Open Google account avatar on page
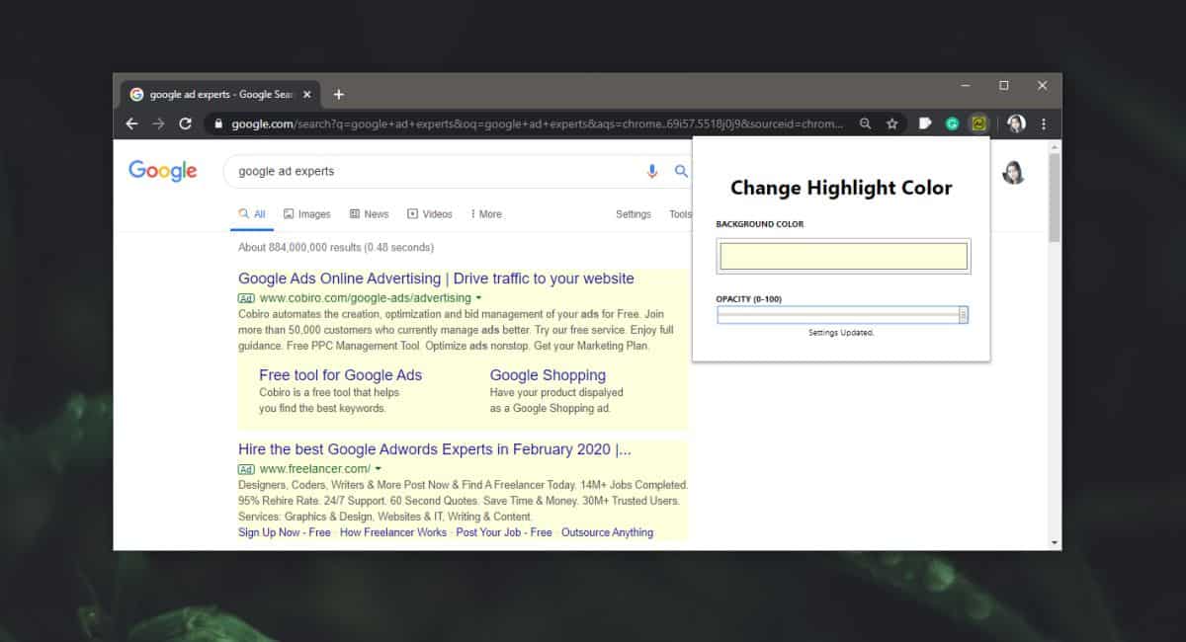 coord(1013,172)
